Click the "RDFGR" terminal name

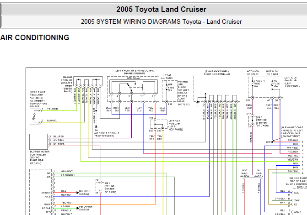tap(46, 208)
